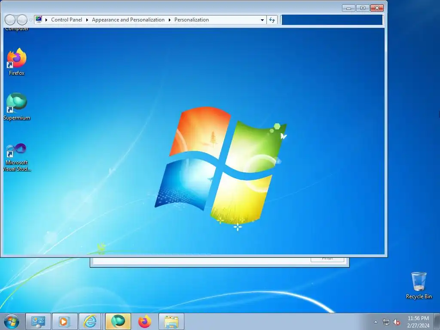Open Windows Explorer folder in the taskbar
The height and width of the screenshot is (330, 440).
click(171, 321)
